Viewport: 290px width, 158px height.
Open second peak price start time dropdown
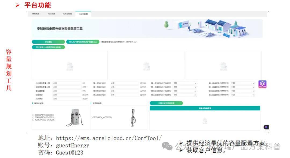185,95
